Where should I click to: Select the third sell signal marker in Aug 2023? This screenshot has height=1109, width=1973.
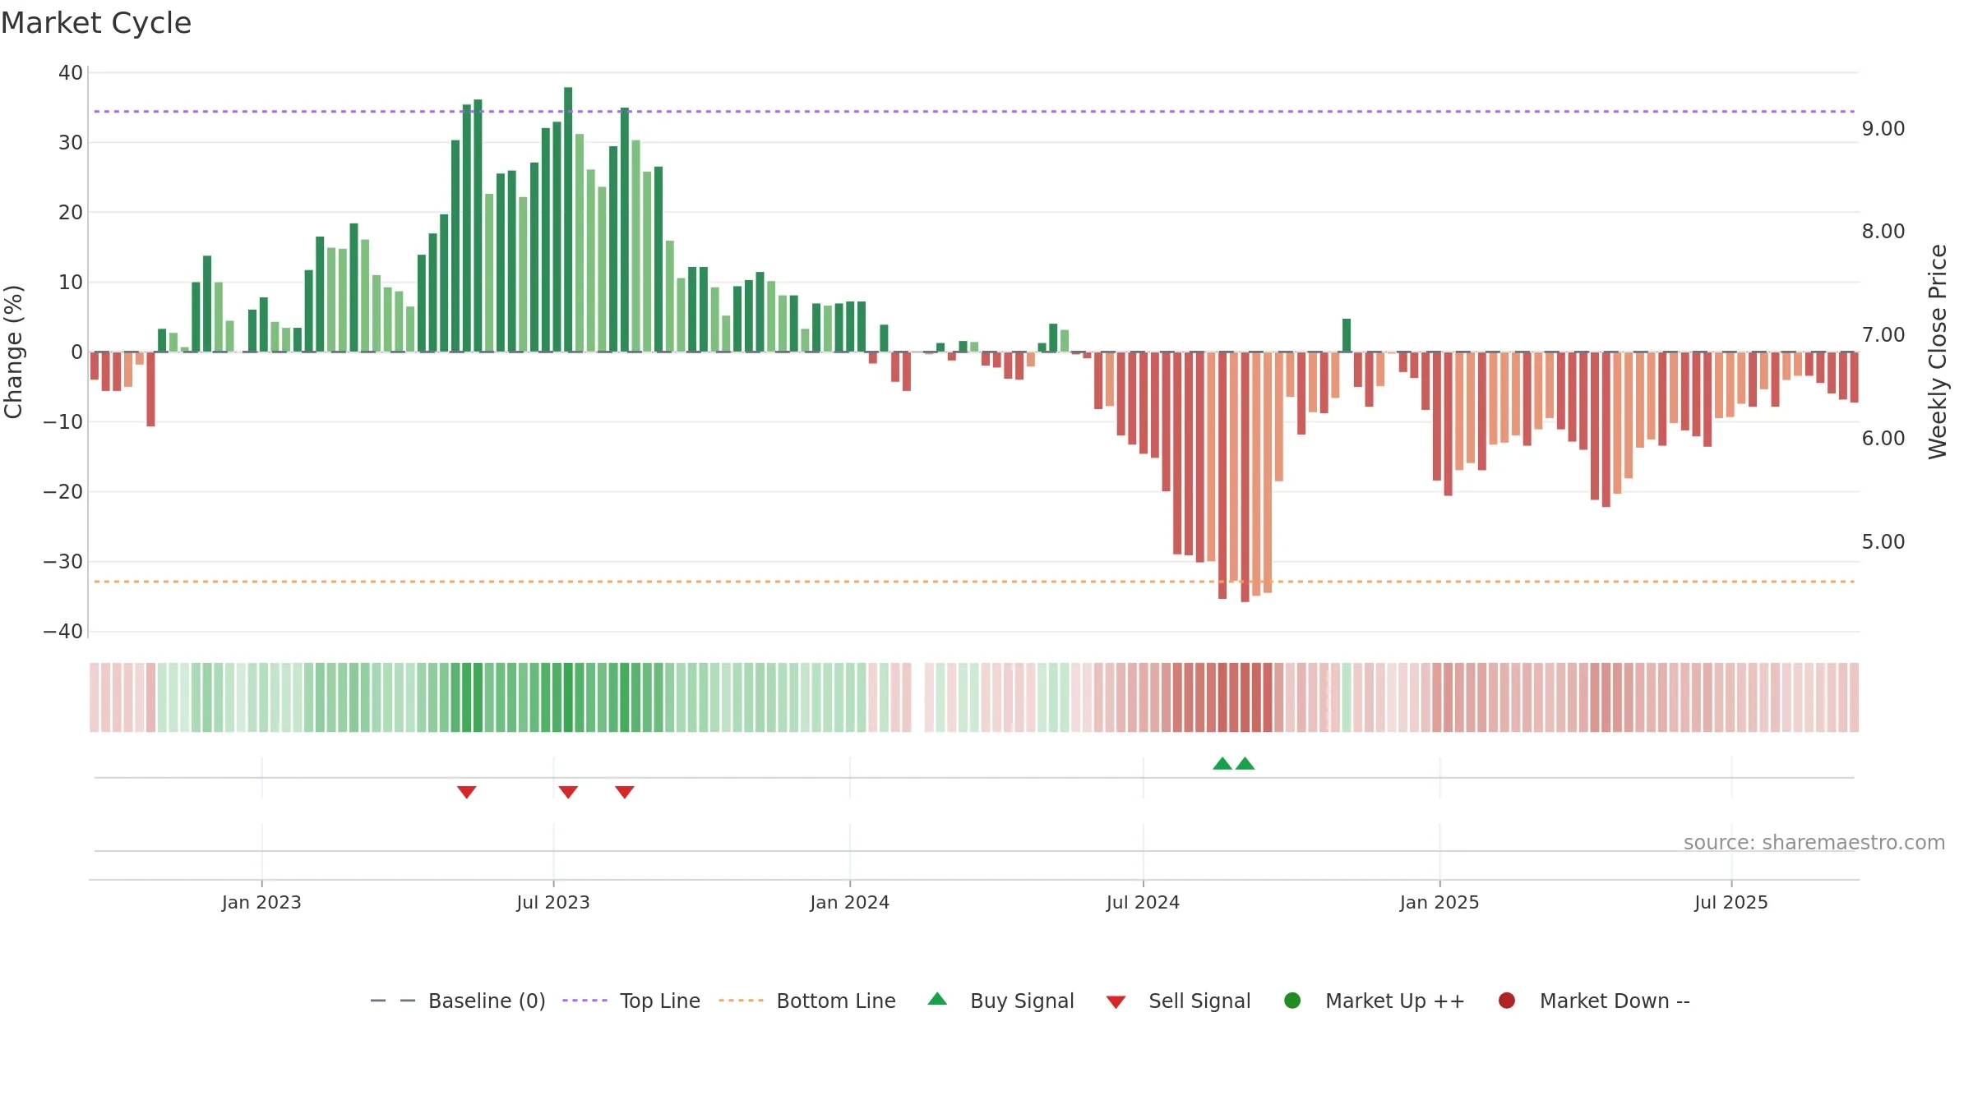(x=625, y=792)
